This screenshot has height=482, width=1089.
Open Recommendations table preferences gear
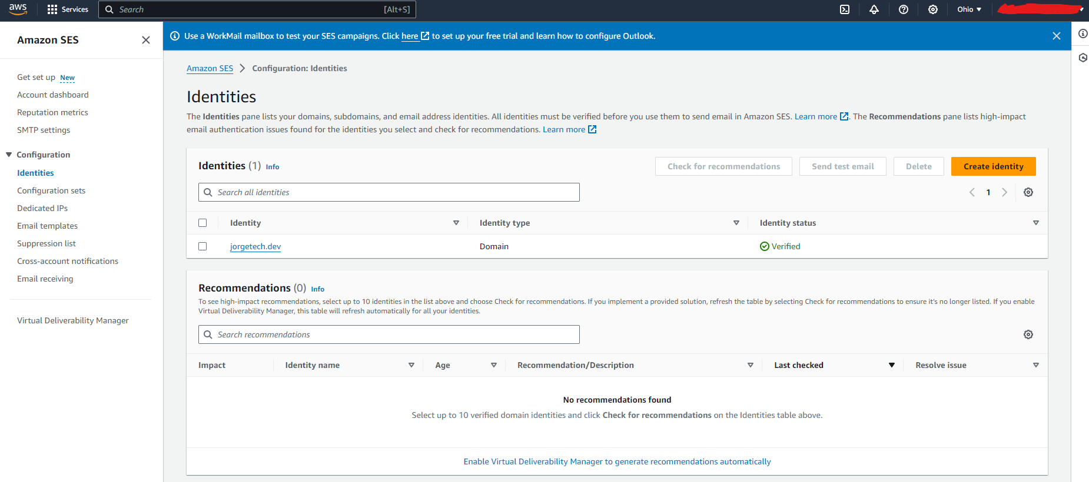pos(1028,334)
